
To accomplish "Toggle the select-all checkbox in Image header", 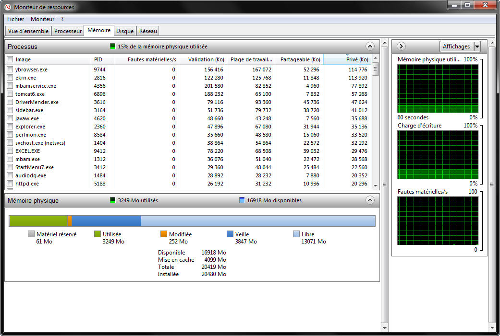I will point(10,59).
